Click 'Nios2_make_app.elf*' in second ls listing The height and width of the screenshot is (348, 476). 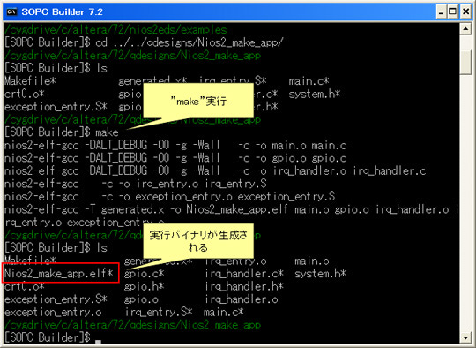[58, 274]
